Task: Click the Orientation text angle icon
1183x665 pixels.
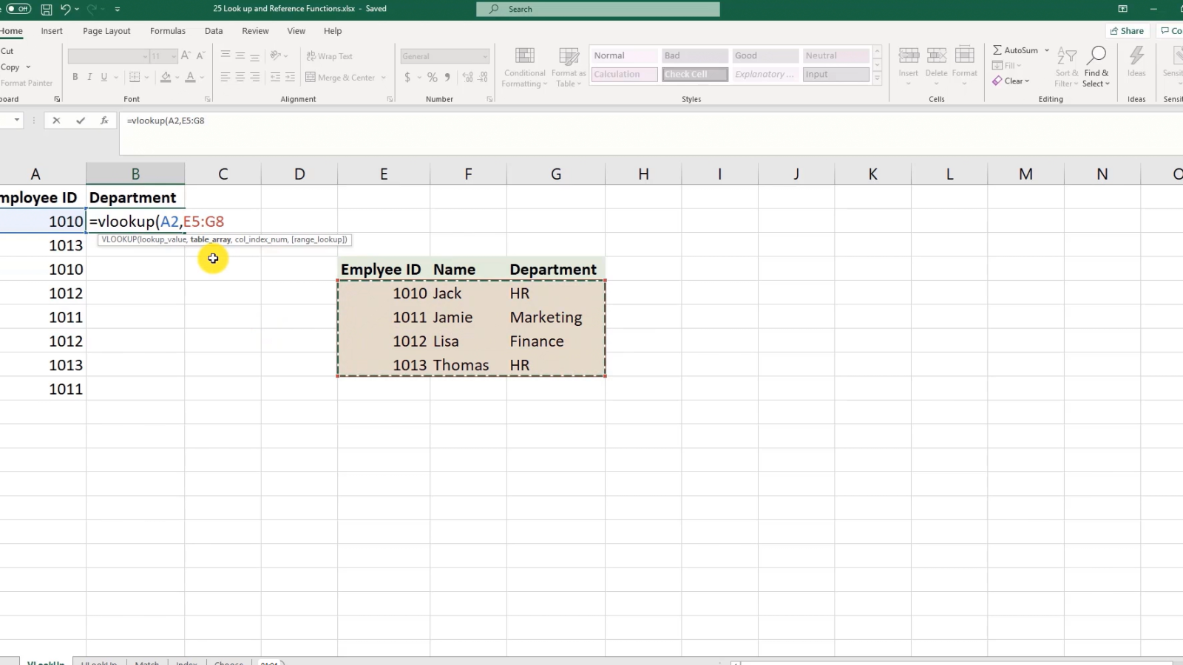Action: (x=276, y=56)
